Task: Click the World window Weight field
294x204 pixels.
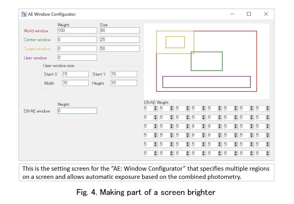Action: click(x=77, y=31)
